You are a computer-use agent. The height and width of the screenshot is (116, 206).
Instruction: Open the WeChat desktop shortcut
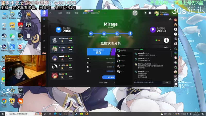coord(12,37)
